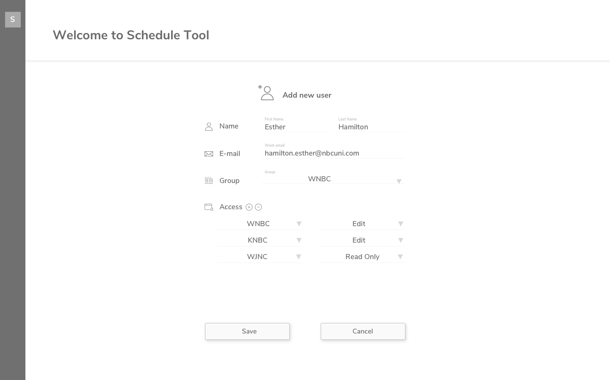Screen dimensions: 610x380
Task: Click the First Name field containing Esther
Action: pyautogui.click(x=296, y=127)
